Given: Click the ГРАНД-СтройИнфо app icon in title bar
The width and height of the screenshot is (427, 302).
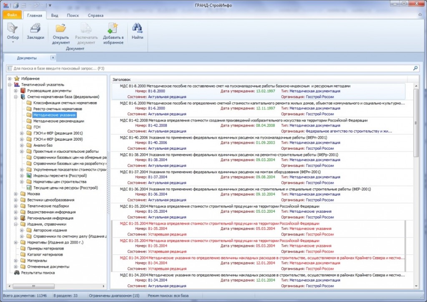Looking at the screenshot, I should pyautogui.click(x=6, y=5).
